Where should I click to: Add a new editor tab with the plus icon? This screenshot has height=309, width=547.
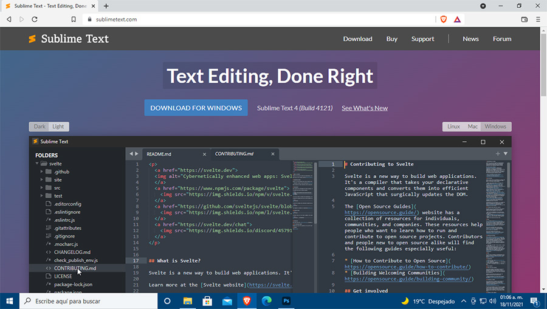coord(498,154)
